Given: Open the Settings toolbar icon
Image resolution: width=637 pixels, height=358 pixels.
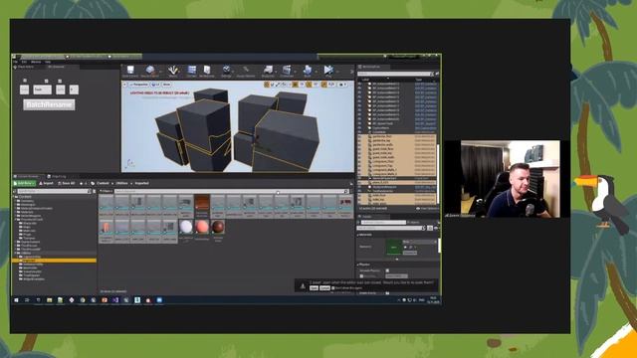Looking at the screenshot, I should coord(226,71).
